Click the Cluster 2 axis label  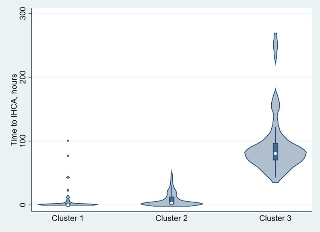tap(171, 218)
